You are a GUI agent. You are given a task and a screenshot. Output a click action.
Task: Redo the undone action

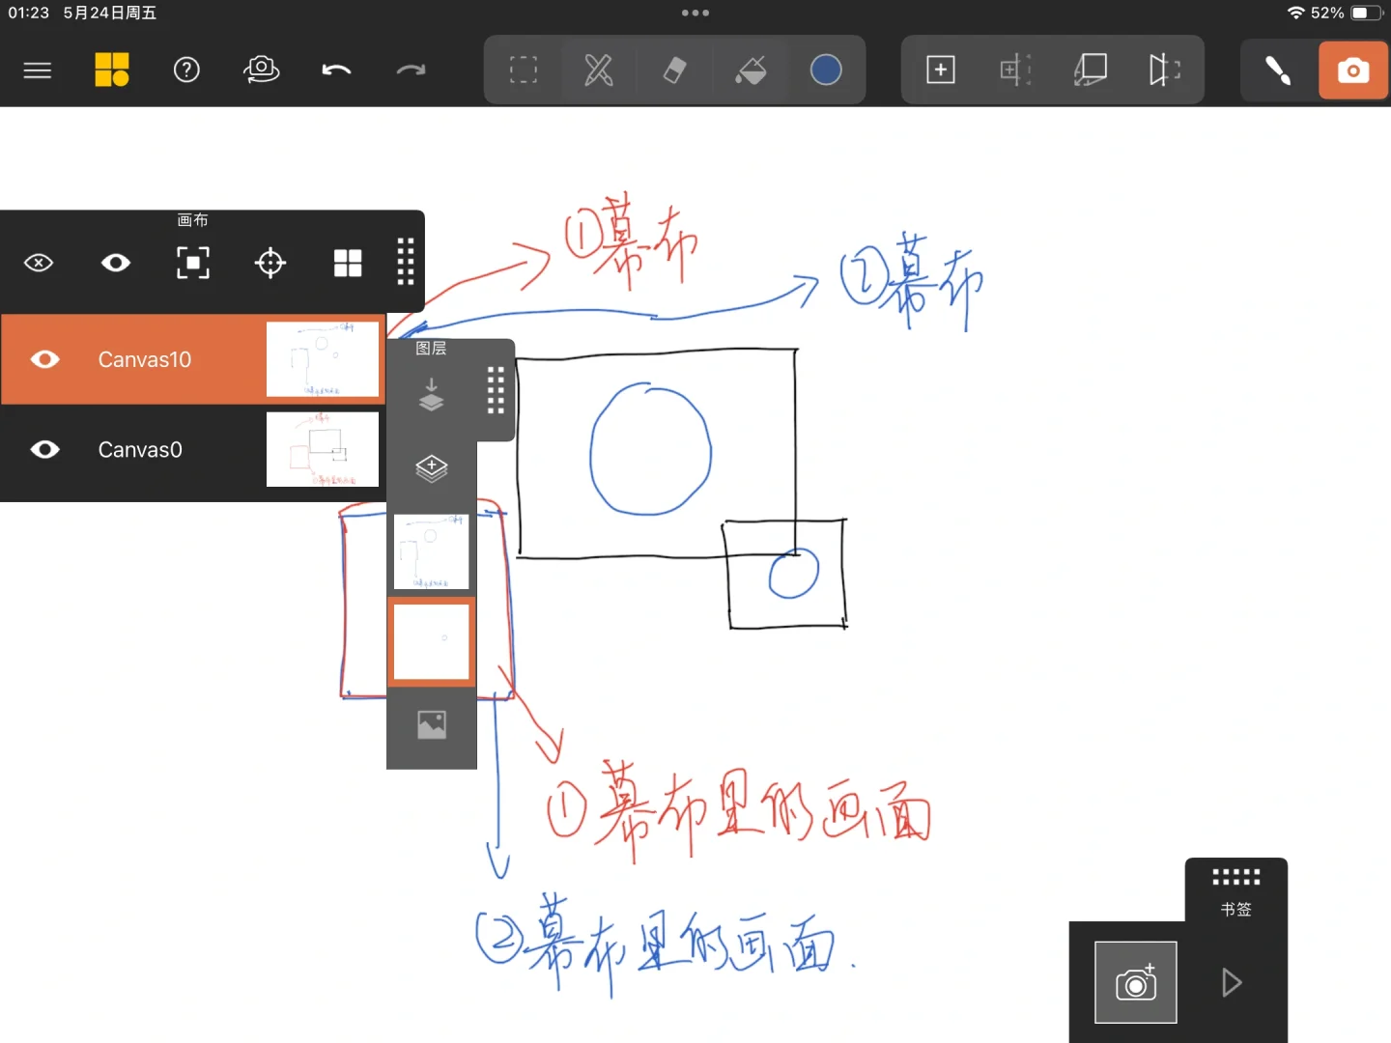pos(411,70)
